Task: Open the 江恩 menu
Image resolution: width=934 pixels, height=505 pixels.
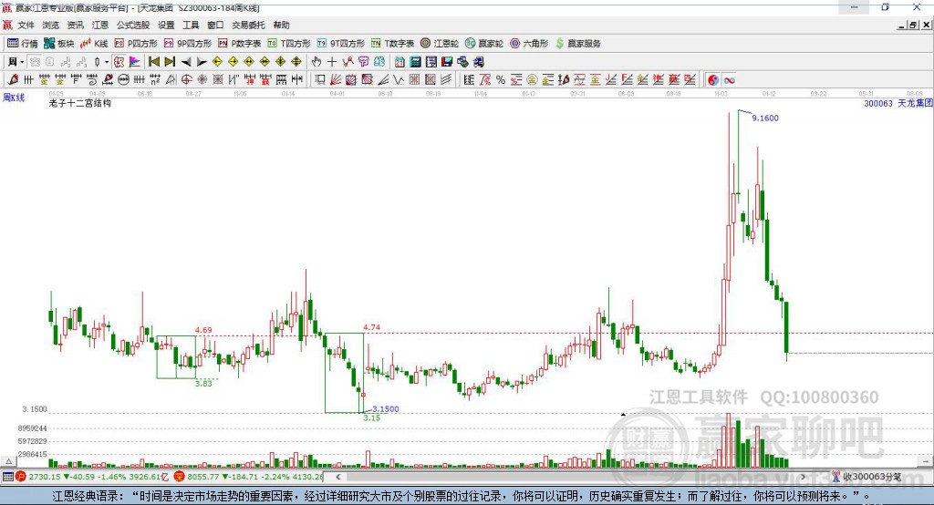Action: coord(100,25)
